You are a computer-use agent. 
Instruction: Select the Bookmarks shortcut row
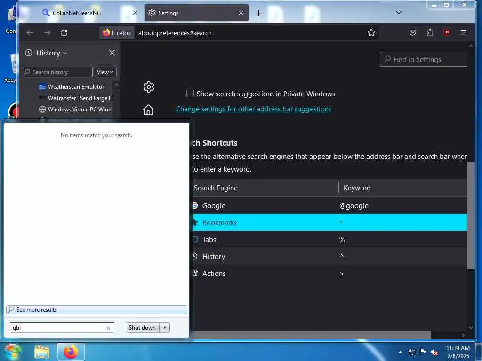tap(329, 222)
